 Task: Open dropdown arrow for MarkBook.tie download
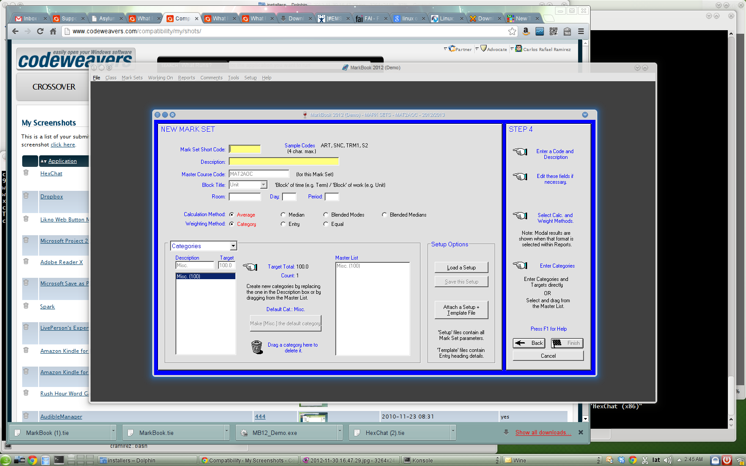coord(226,432)
